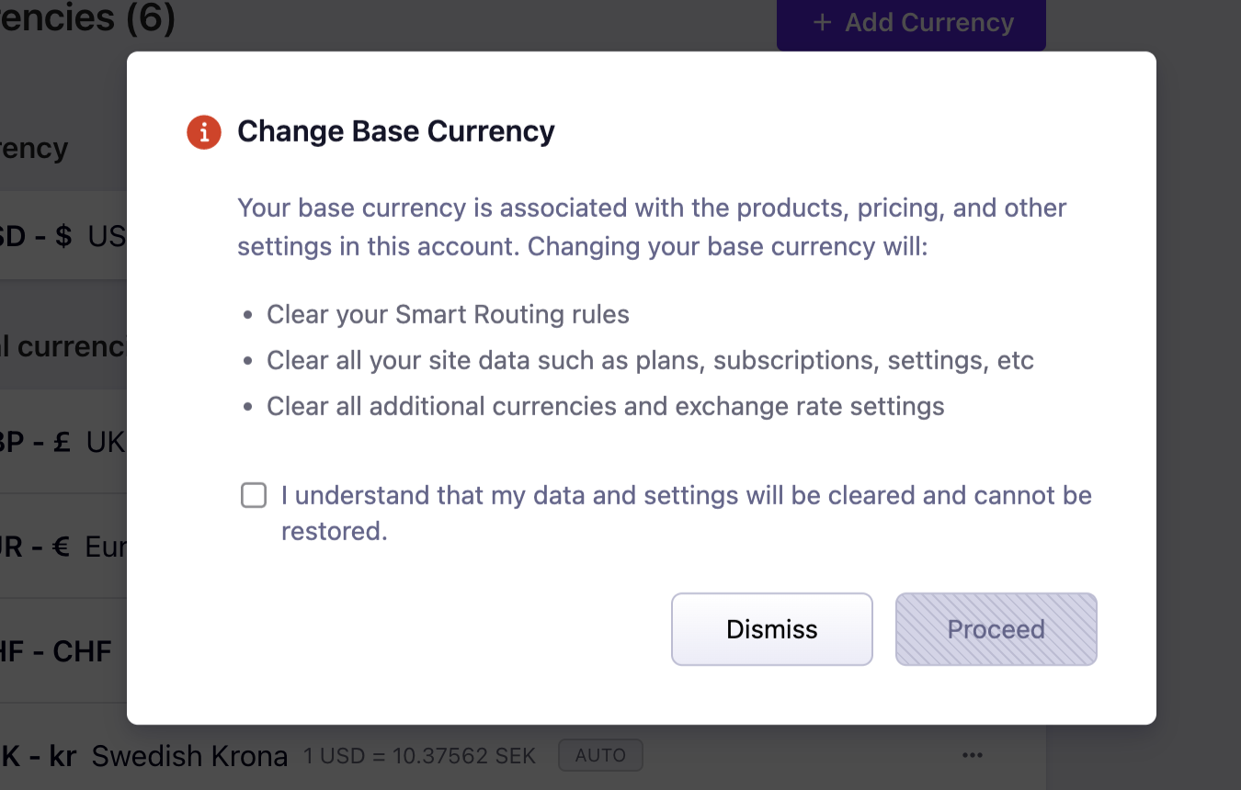This screenshot has width=1241, height=790.
Task: Tick the data-clearing acknowledgement checkbox
Action: click(x=254, y=496)
